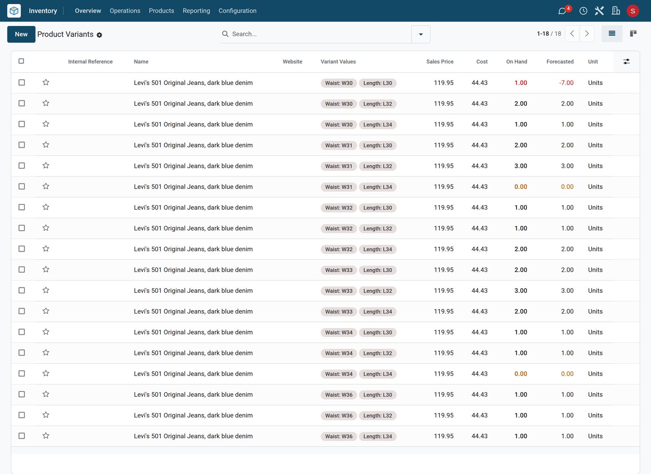Tick the select-all header checkbox

[x=22, y=61]
